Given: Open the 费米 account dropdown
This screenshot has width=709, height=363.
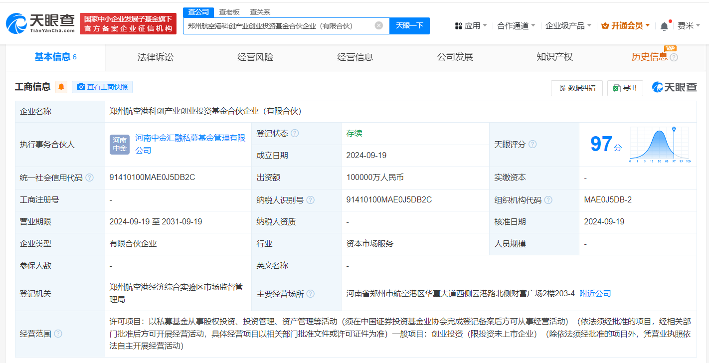Looking at the screenshot, I should tap(692, 25).
